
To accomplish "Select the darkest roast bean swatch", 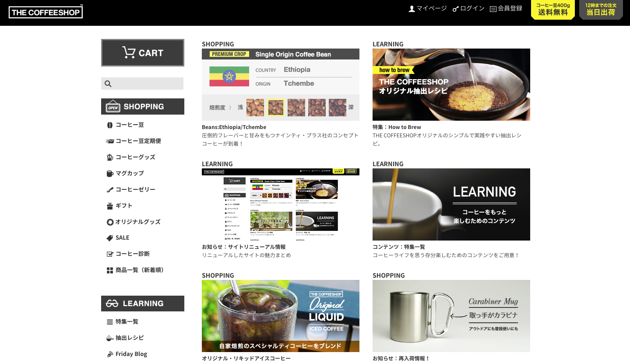I will pyautogui.click(x=338, y=108).
